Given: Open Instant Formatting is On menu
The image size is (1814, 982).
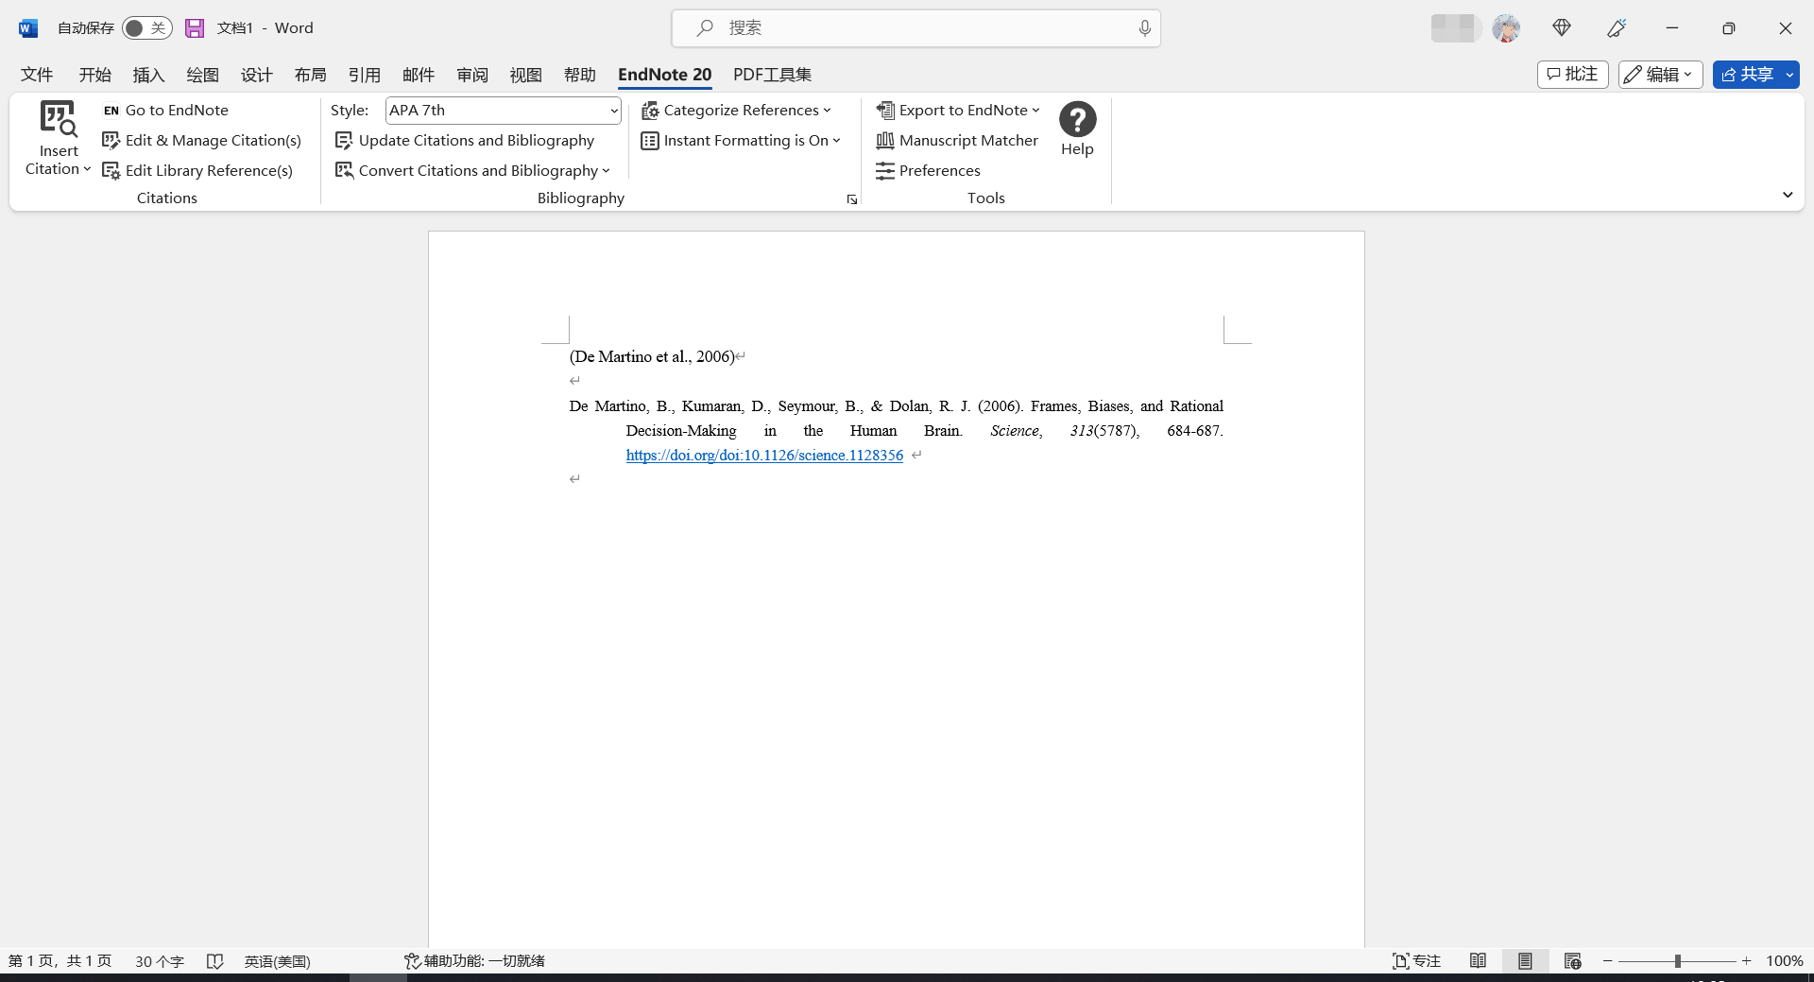Looking at the screenshot, I should pos(741,140).
